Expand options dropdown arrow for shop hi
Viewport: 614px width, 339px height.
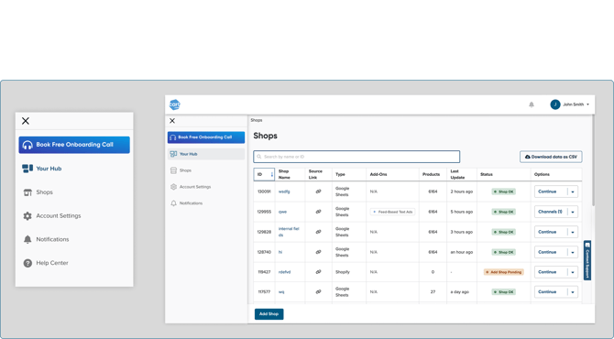tap(573, 252)
